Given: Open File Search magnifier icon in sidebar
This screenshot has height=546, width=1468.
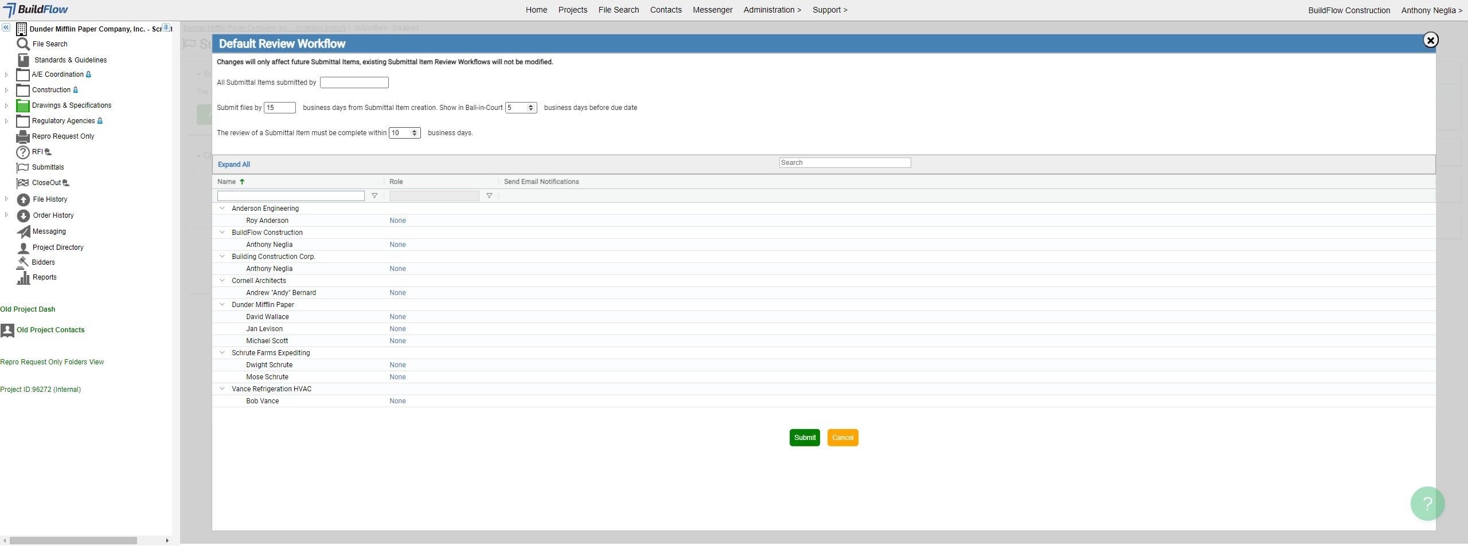Looking at the screenshot, I should (23, 44).
